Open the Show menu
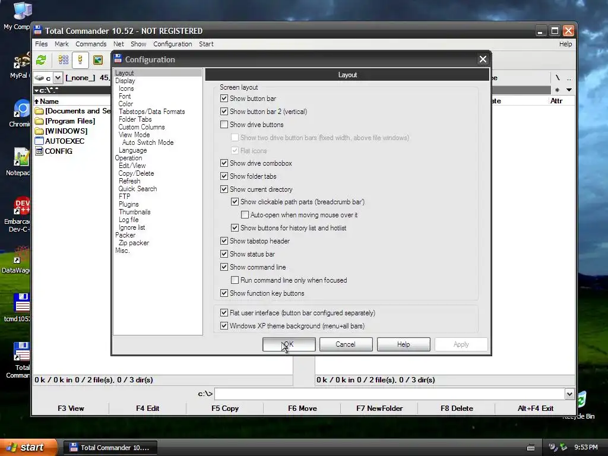Image resolution: width=608 pixels, height=456 pixels. pos(138,44)
